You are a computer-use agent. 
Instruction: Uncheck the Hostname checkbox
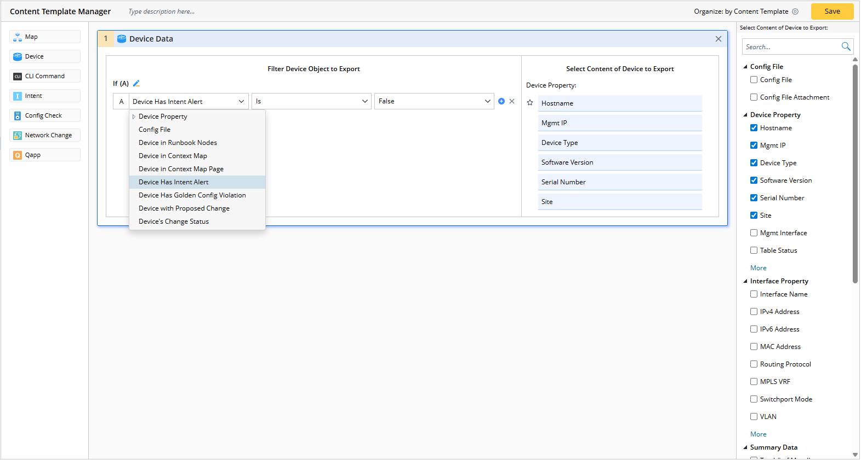[754, 128]
